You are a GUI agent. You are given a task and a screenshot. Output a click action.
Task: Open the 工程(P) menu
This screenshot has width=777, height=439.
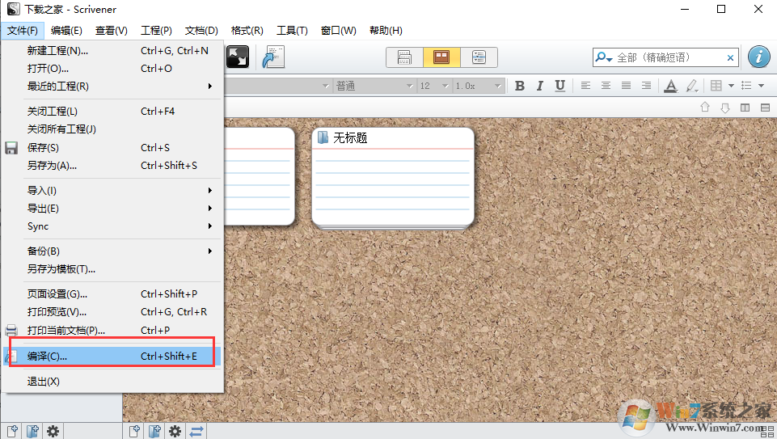coord(156,31)
